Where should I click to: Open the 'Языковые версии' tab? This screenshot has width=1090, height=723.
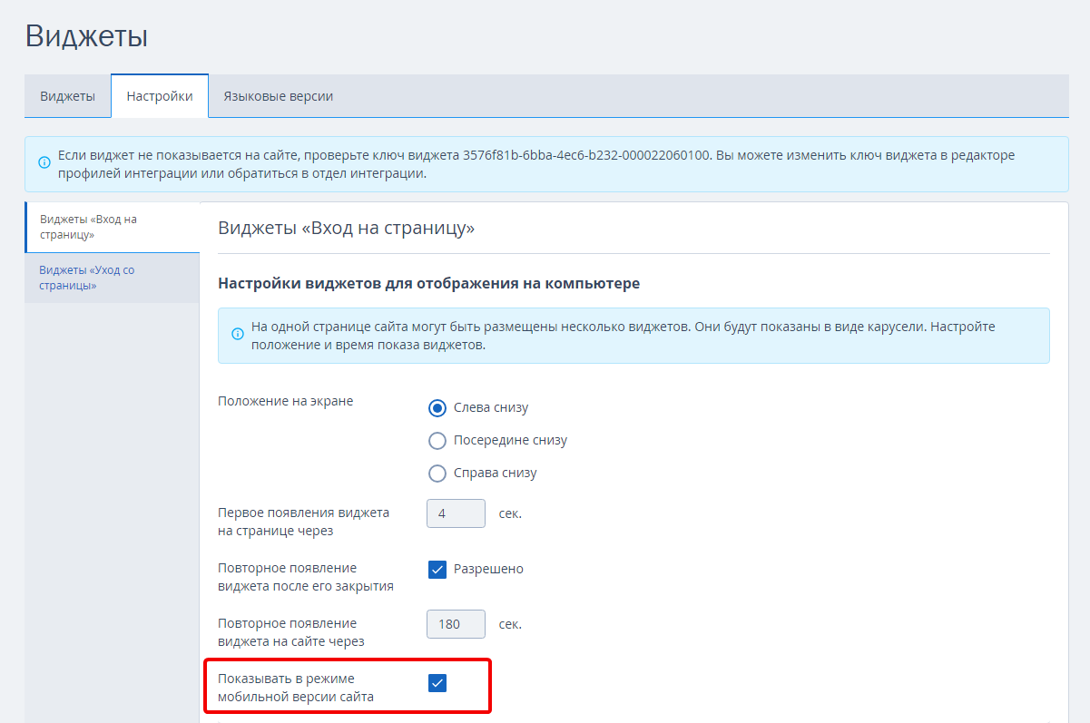point(279,96)
